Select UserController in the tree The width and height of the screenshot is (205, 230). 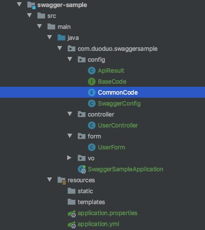(x=118, y=125)
